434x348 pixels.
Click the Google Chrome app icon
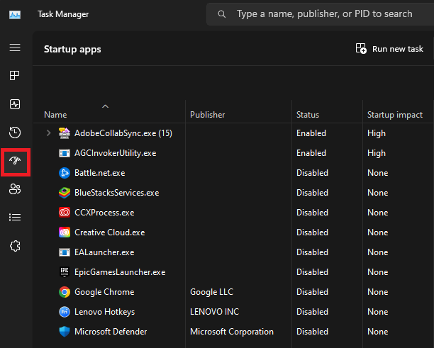[64, 292]
